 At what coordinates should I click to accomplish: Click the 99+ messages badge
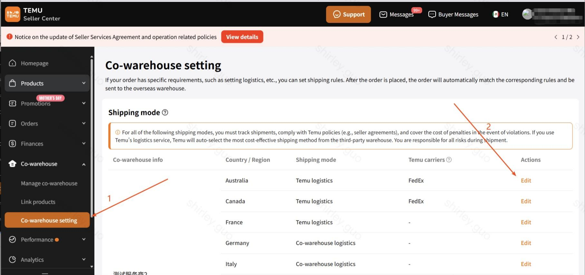(417, 10)
